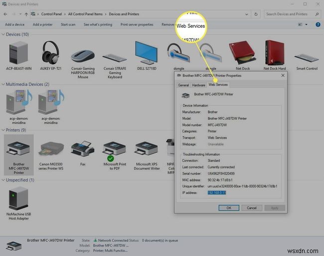Click the Unique identifier urn:uuid value
This screenshot has height=256, width=324.
coord(242,186)
